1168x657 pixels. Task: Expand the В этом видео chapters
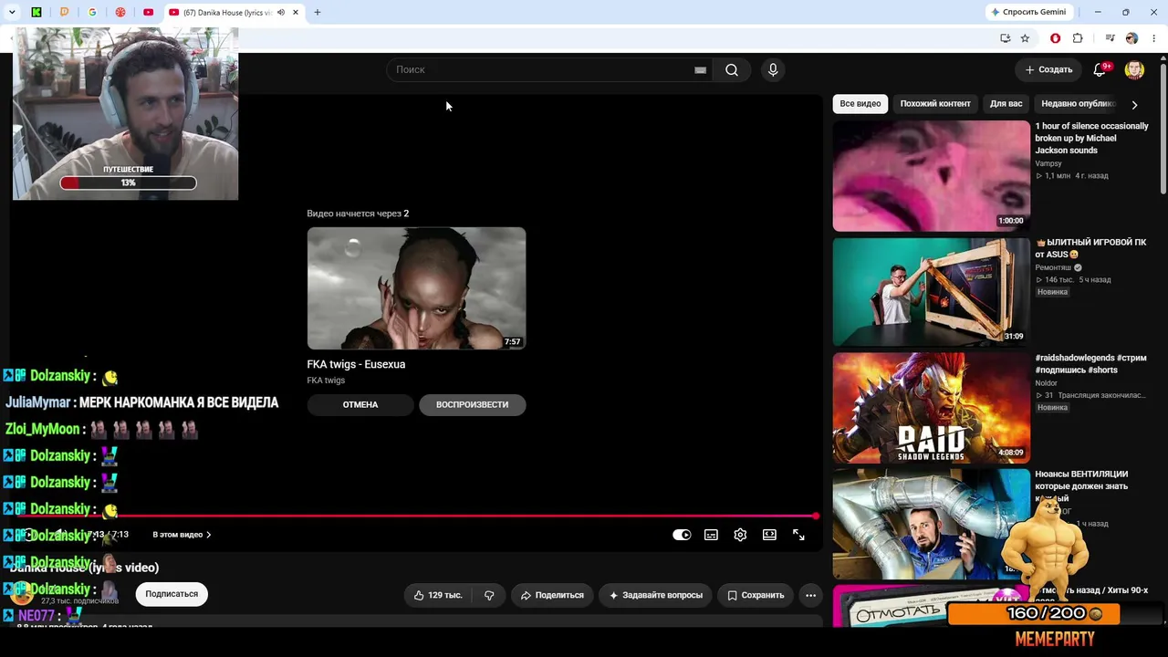(182, 535)
